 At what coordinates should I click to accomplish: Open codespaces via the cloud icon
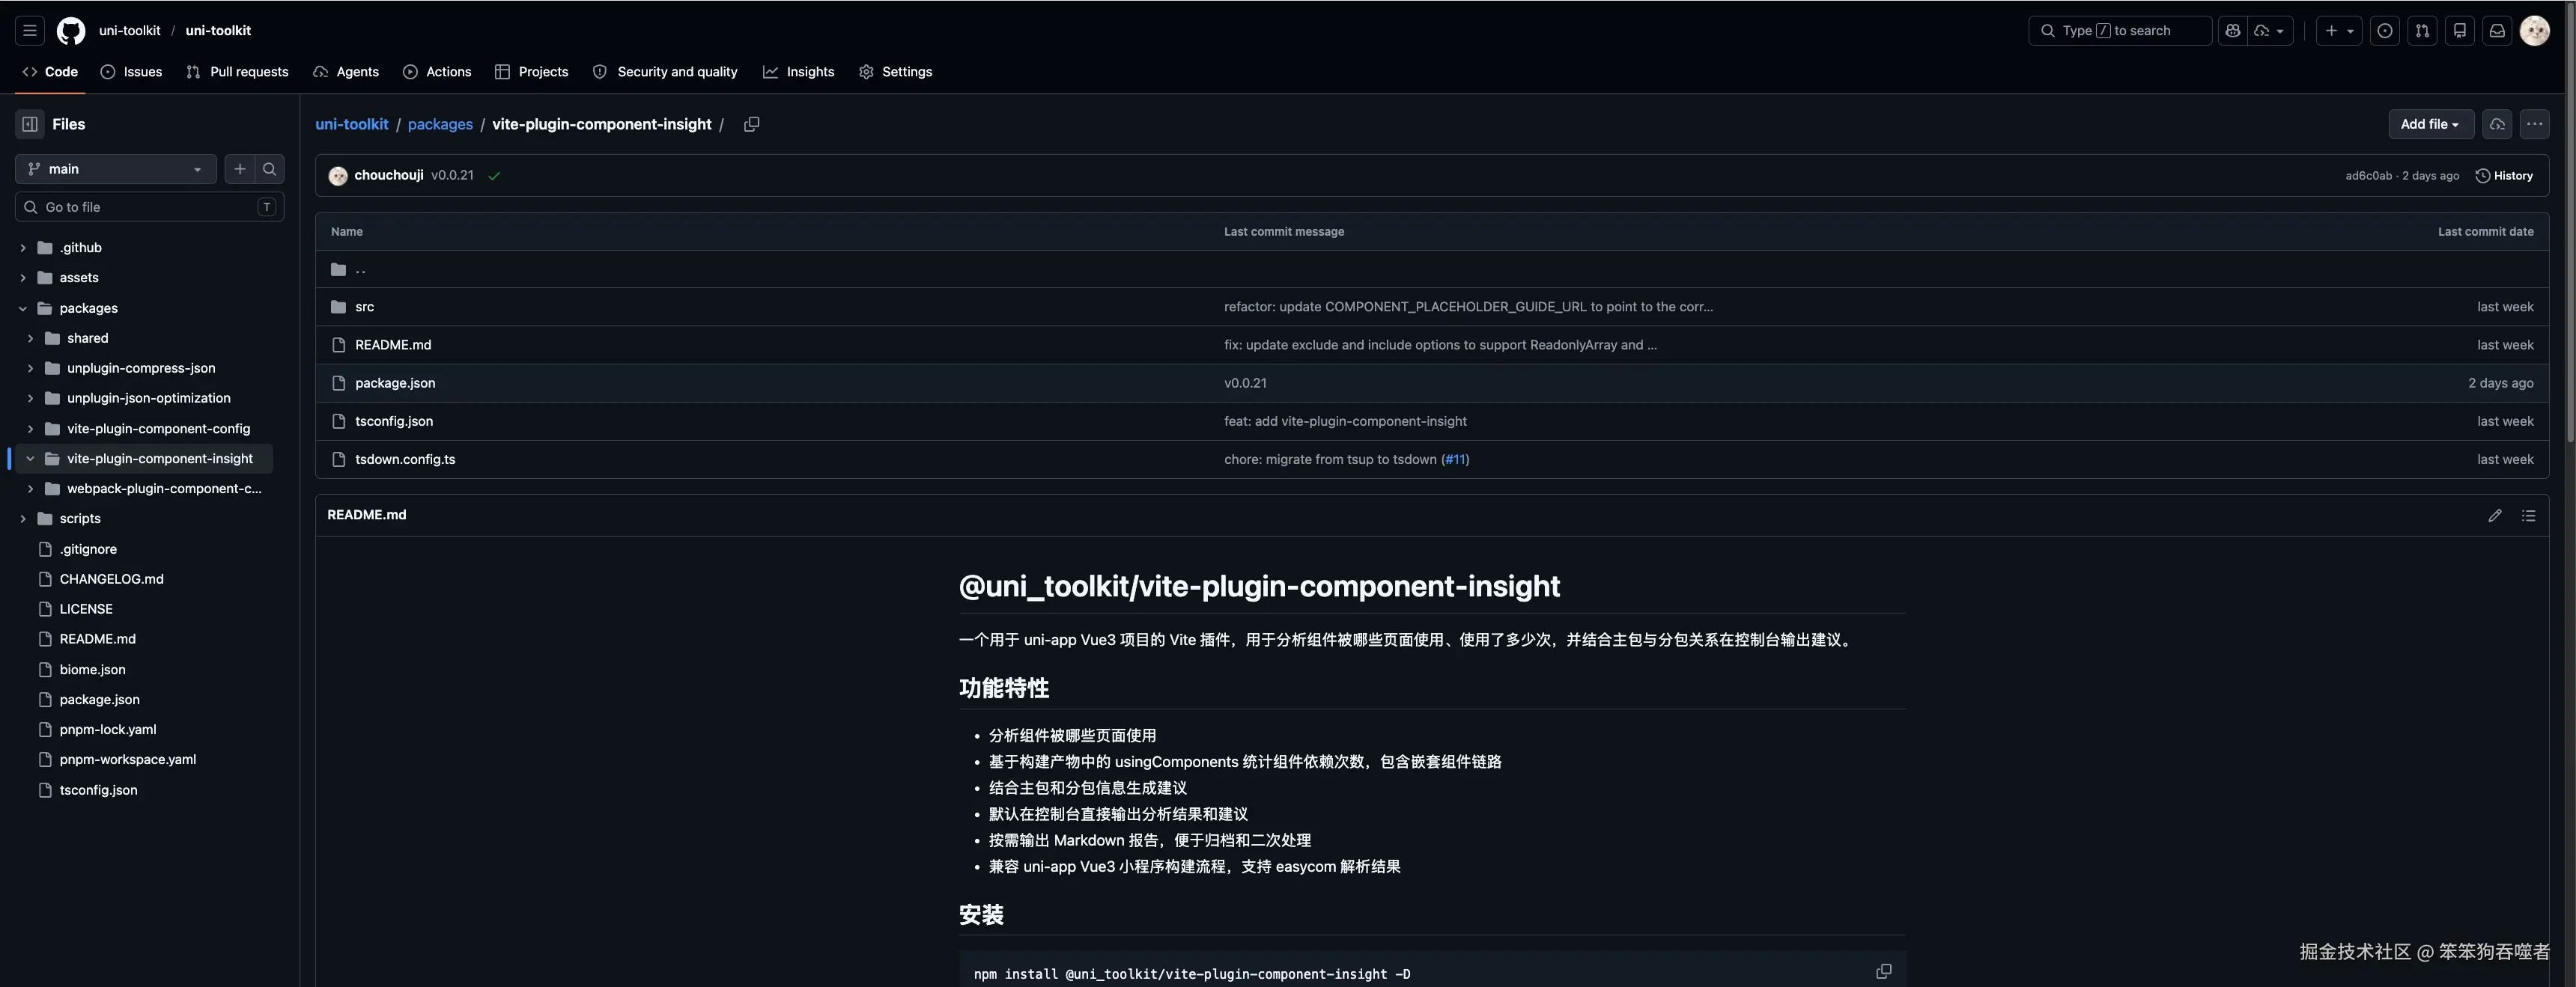pyautogui.click(x=2497, y=124)
